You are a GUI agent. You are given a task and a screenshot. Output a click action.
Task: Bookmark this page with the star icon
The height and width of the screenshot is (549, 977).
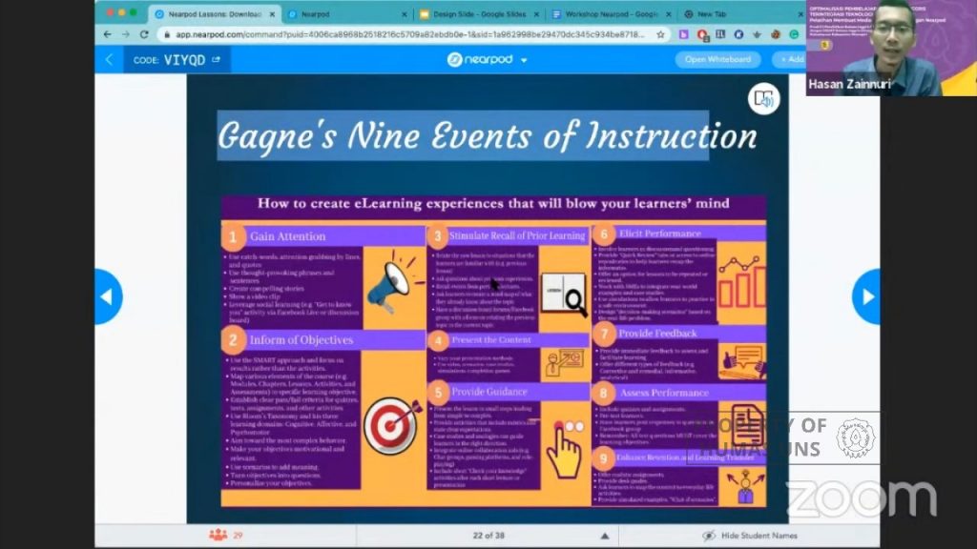(x=660, y=35)
